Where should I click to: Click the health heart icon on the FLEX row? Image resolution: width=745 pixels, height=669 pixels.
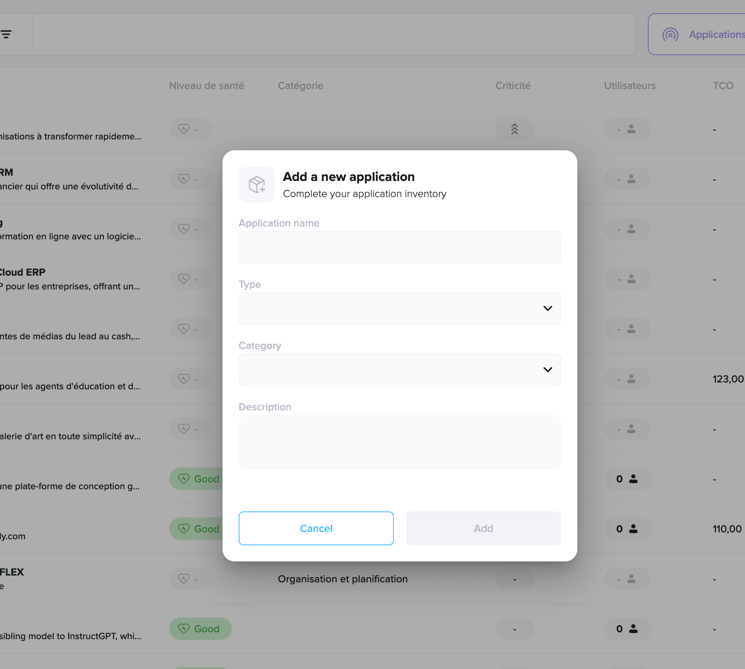[184, 579]
